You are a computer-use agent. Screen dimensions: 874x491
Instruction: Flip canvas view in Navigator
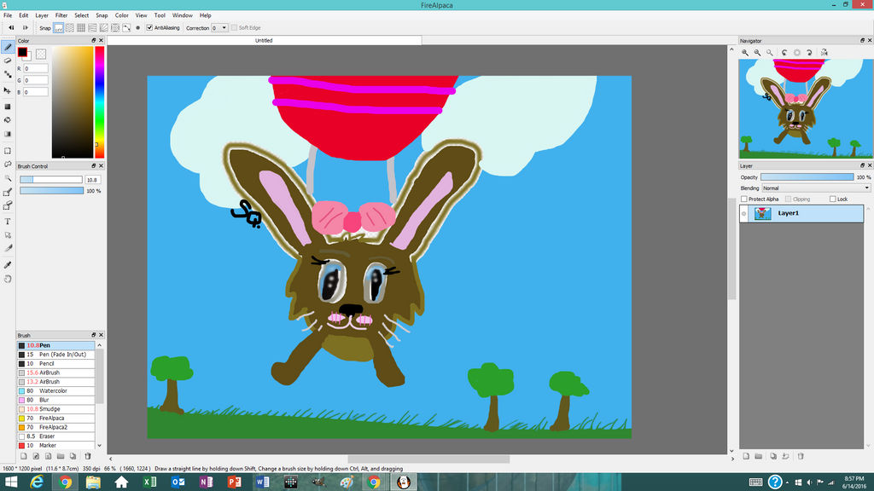pos(824,52)
